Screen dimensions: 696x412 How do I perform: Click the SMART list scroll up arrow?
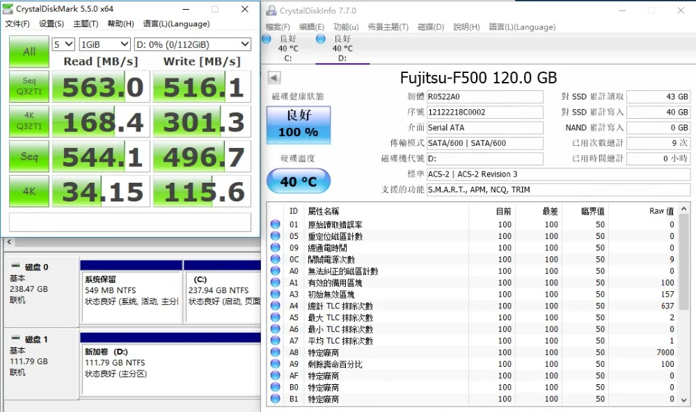tap(684, 208)
